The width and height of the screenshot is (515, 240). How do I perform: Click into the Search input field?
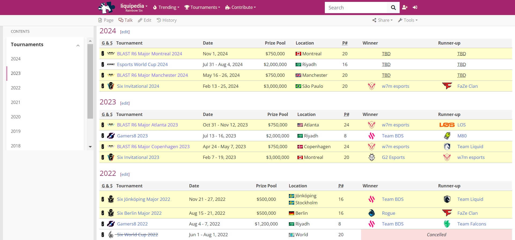pyautogui.click(x=356, y=8)
